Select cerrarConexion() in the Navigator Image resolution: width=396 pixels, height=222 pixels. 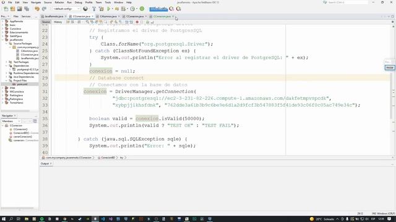[x=23, y=137]
